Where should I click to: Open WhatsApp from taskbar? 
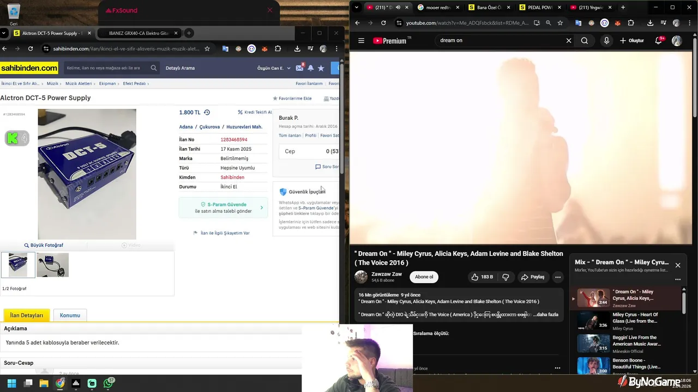coord(109,383)
